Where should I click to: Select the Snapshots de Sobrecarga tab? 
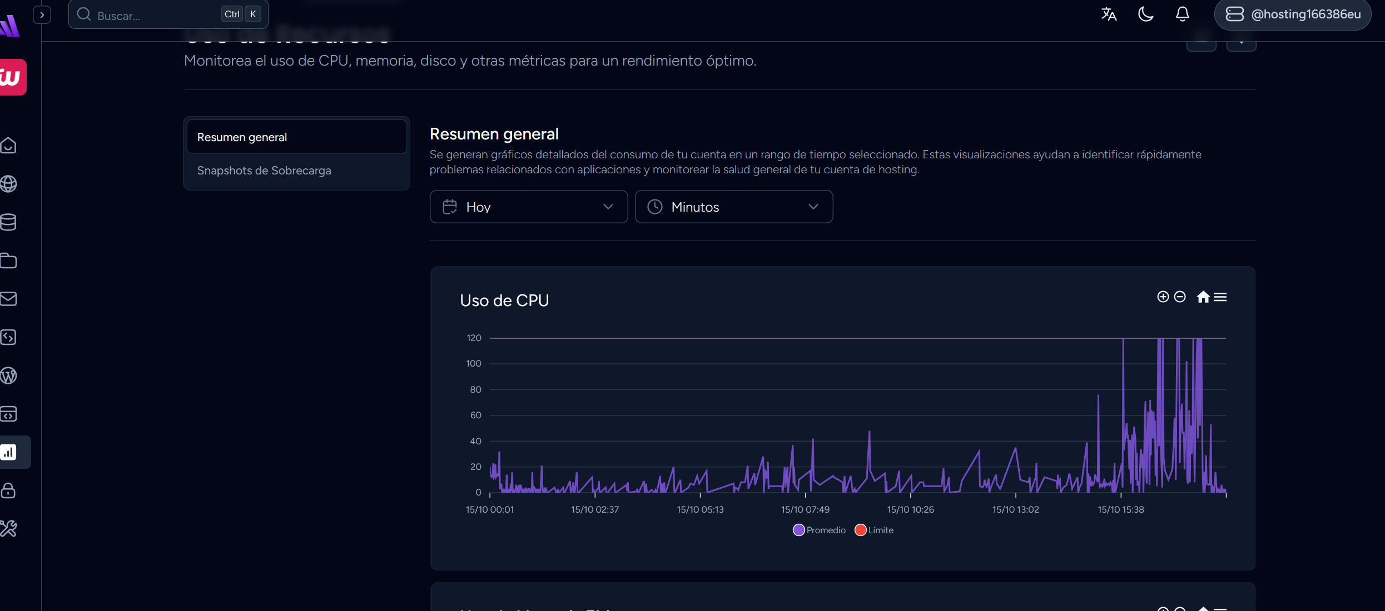[264, 171]
